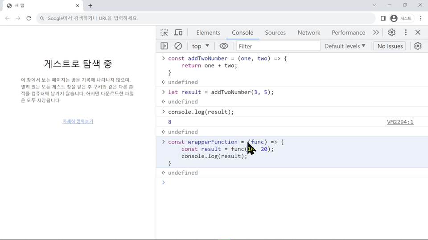428x240 pixels.
Task: Click the console Filter input field
Action: 278,46
